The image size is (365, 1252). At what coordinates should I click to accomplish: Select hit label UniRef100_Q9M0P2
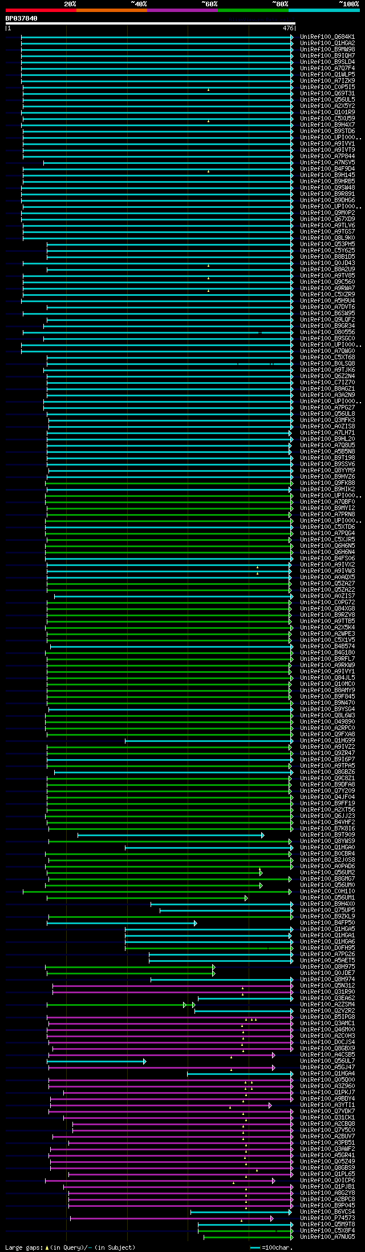point(327,212)
